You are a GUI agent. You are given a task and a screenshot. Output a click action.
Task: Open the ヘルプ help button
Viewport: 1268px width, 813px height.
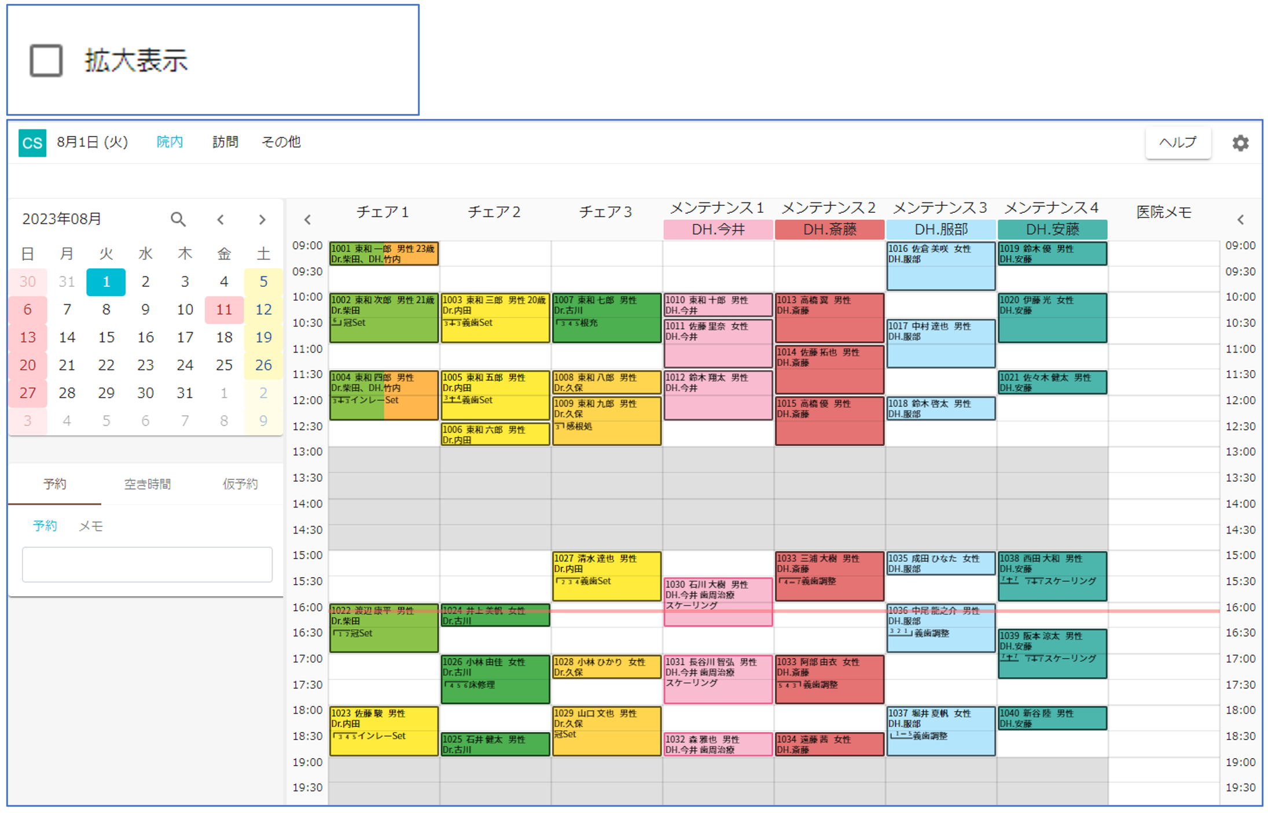coord(1177,142)
